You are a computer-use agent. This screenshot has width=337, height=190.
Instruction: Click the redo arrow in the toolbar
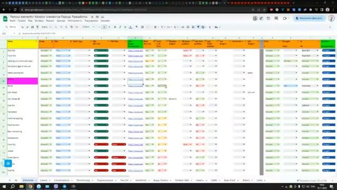point(27,27)
